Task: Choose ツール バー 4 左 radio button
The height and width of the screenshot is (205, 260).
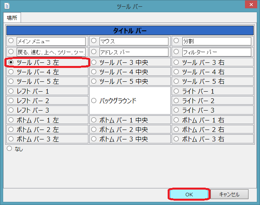Action: [x=11, y=72]
